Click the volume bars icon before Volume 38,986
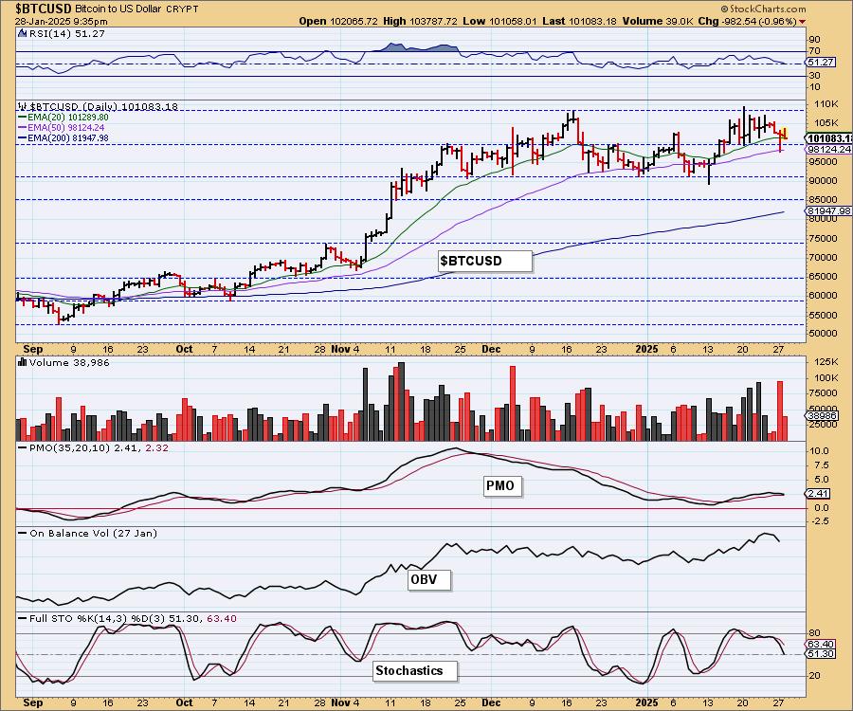The image size is (853, 711). coord(23,362)
